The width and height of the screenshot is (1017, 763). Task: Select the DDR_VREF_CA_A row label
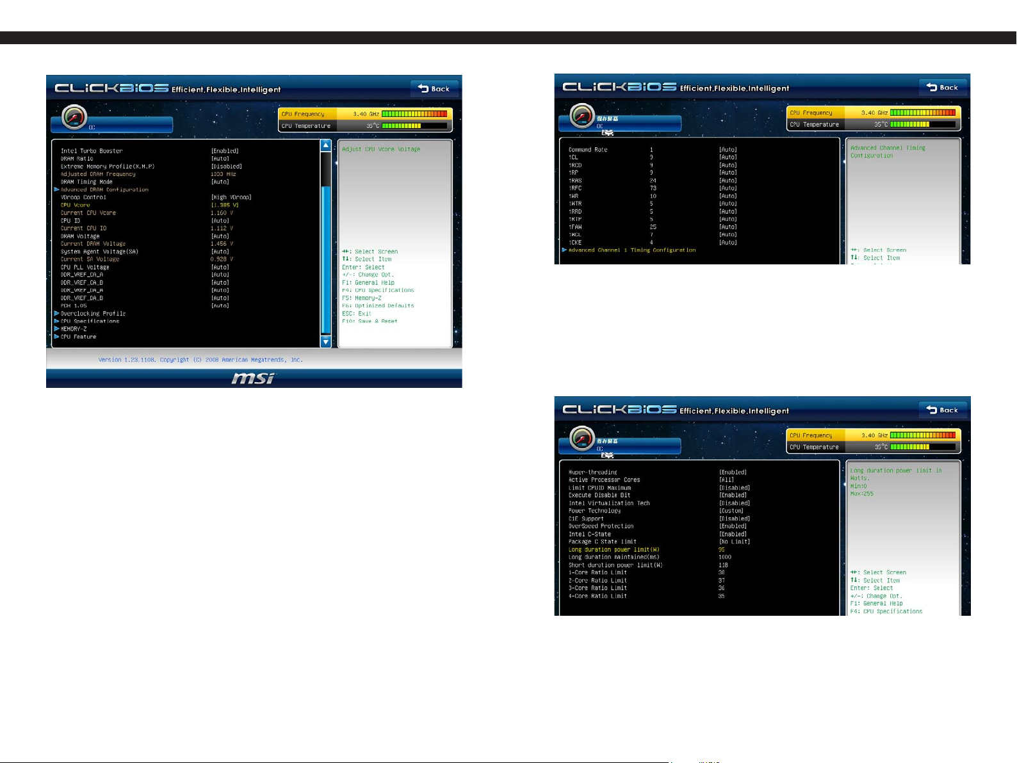[82, 275]
